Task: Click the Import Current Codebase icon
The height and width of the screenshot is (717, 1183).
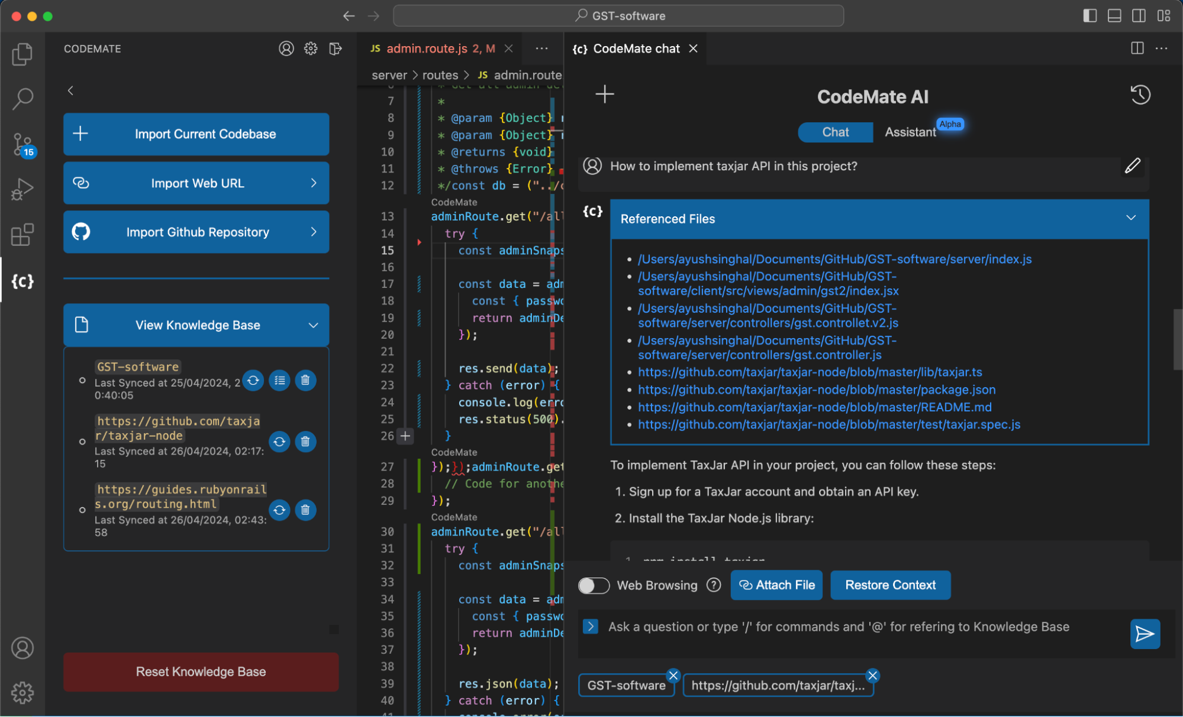Action: (81, 133)
